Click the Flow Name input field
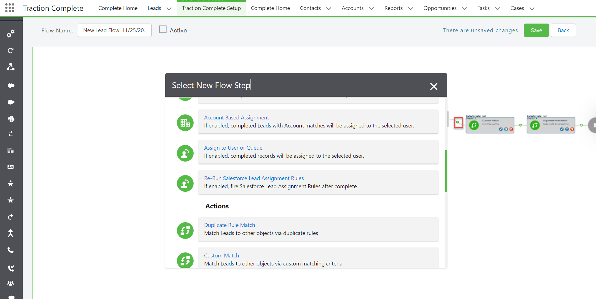The width and height of the screenshot is (596, 299). pyautogui.click(x=114, y=30)
